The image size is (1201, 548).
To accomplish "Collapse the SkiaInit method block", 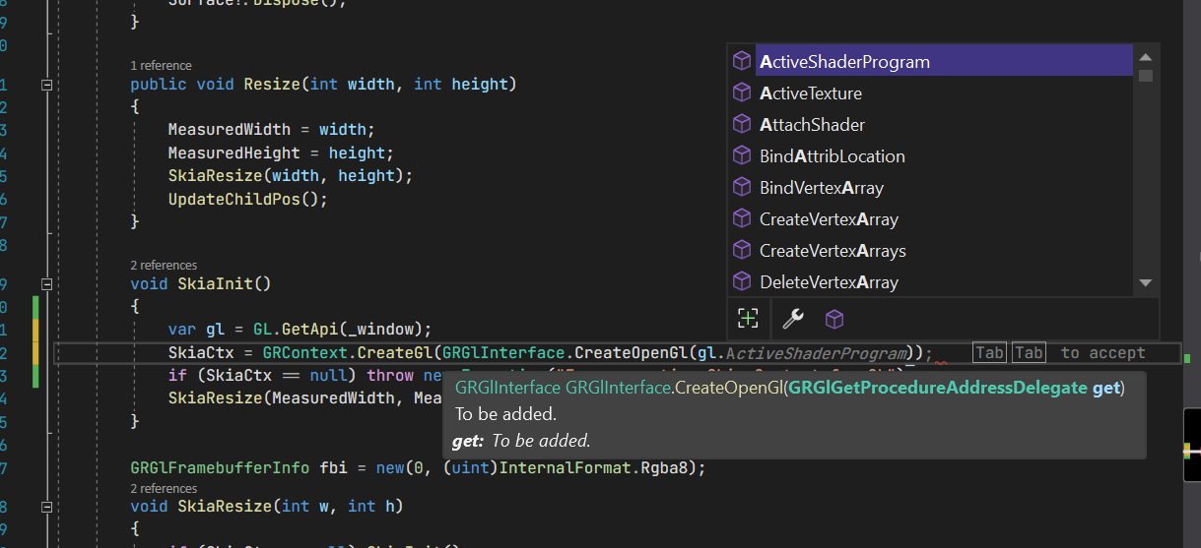I will [x=46, y=284].
